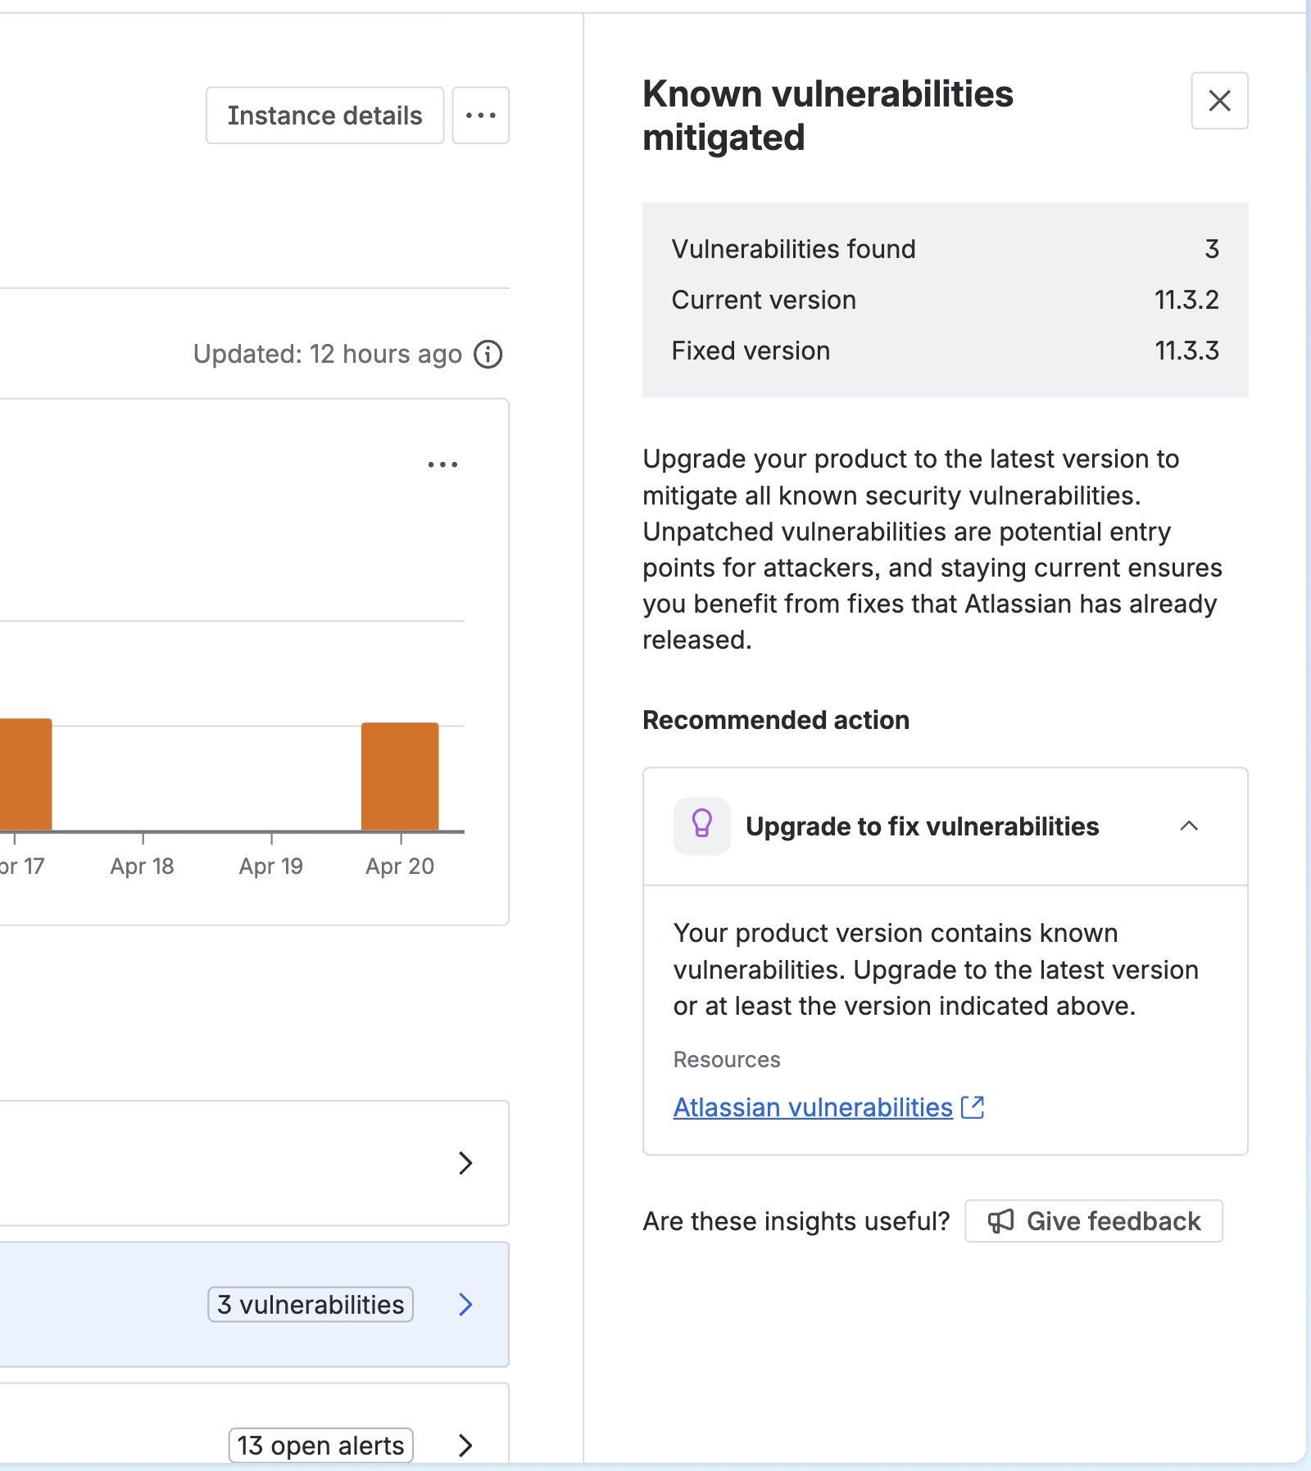Close the Known vulnerabilities mitigated panel

(1218, 101)
